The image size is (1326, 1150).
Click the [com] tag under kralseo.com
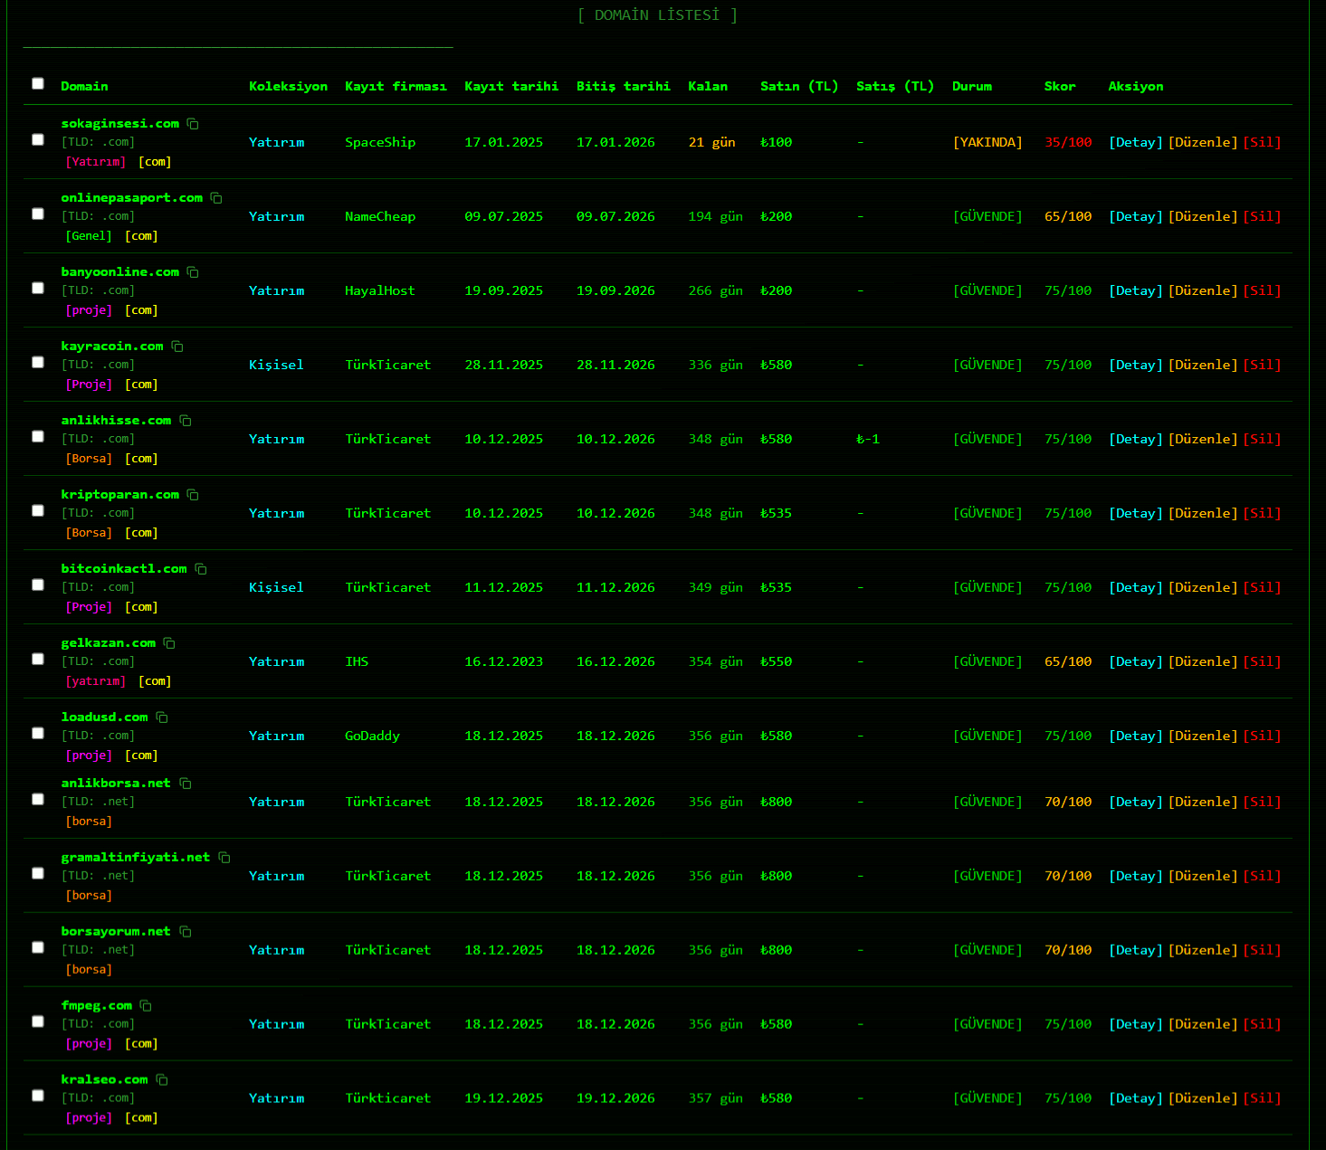pos(141,1118)
